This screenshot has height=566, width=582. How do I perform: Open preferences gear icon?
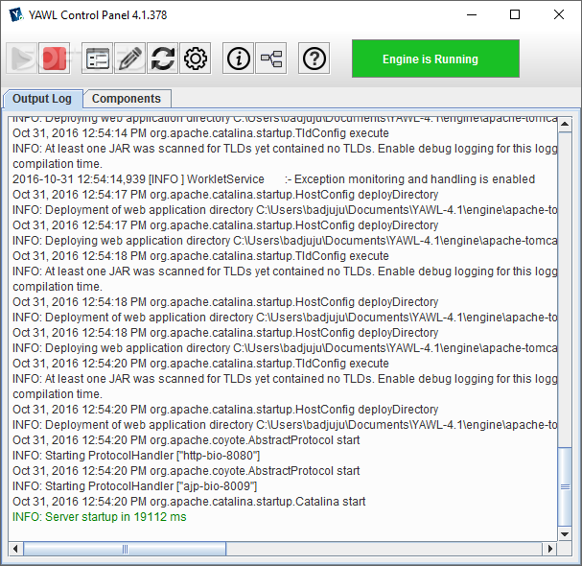pos(196,59)
